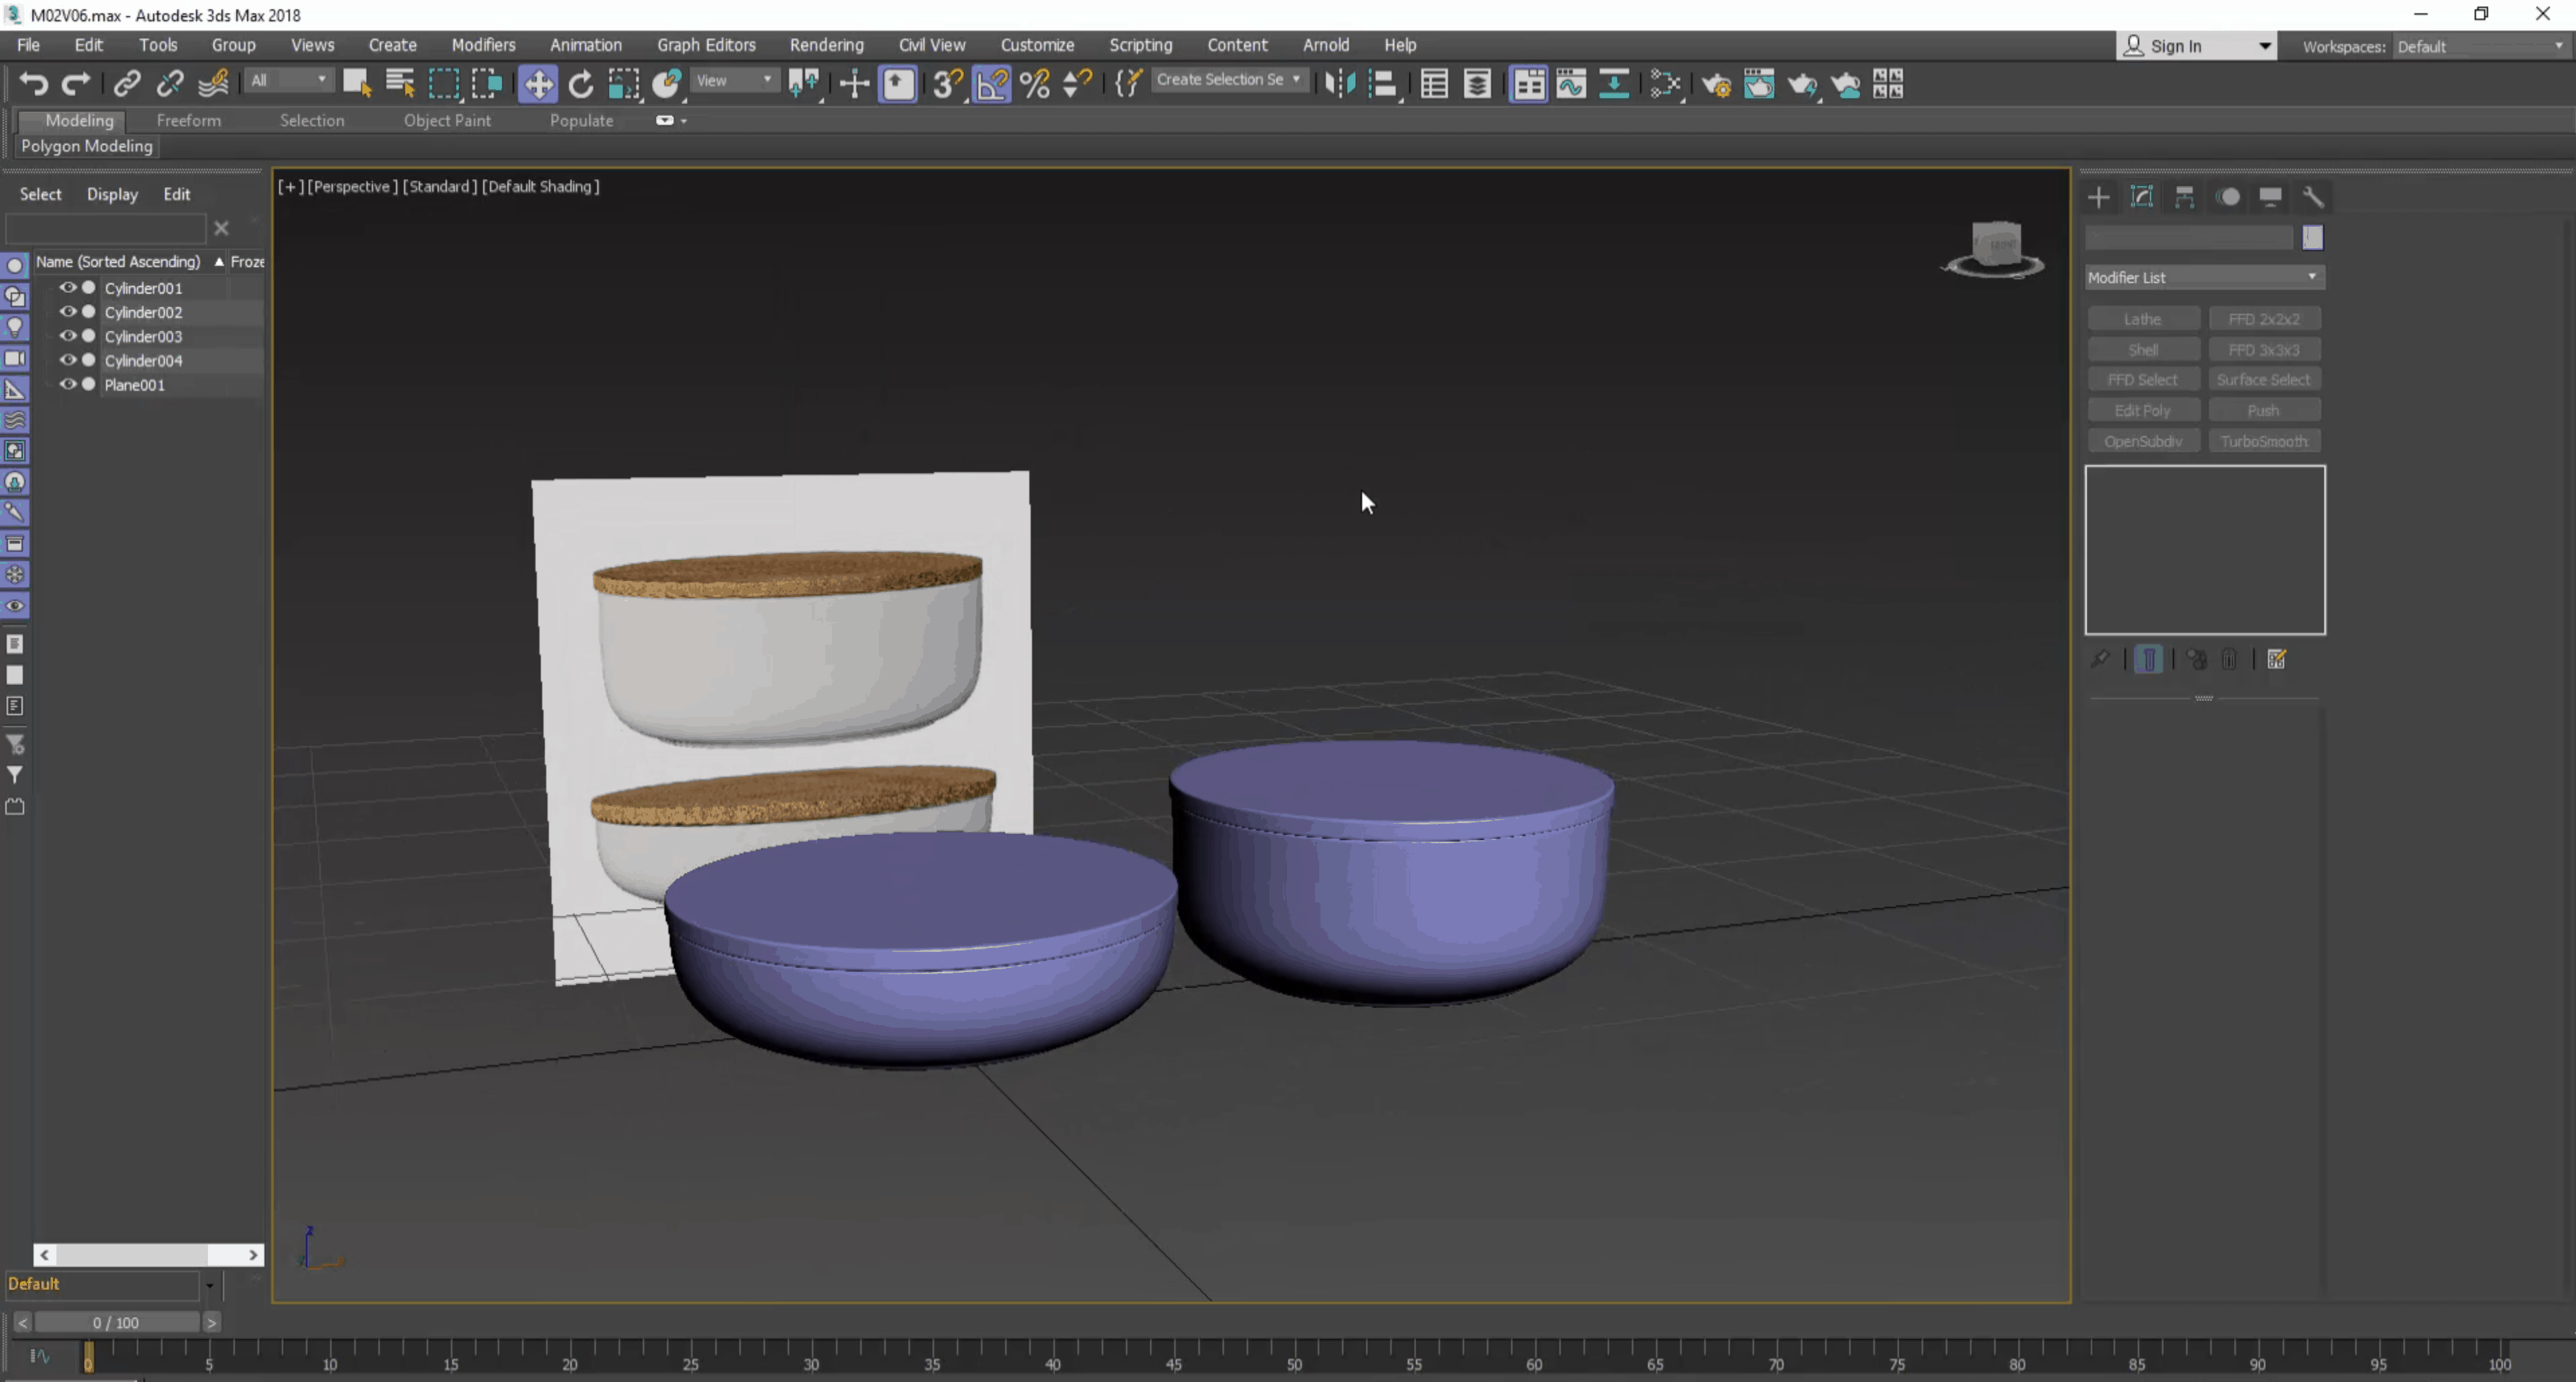Open the Customize menu
The image size is (2576, 1382).
1037,45
